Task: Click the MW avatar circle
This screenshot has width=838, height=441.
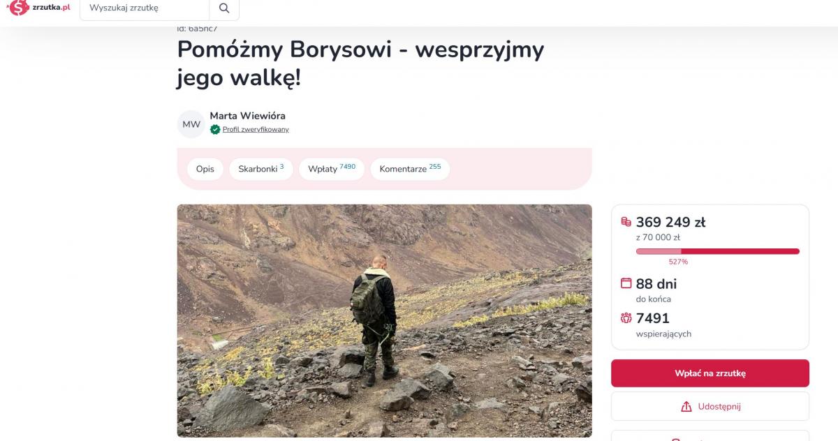Action: (191, 124)
